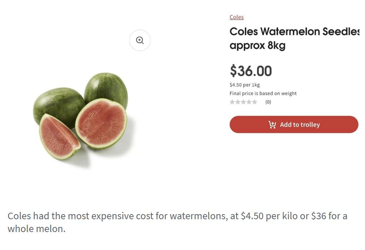The width and height of the screenshot is (365, 250).
Task: Select the fourth rating star
Action: [249, 102]
